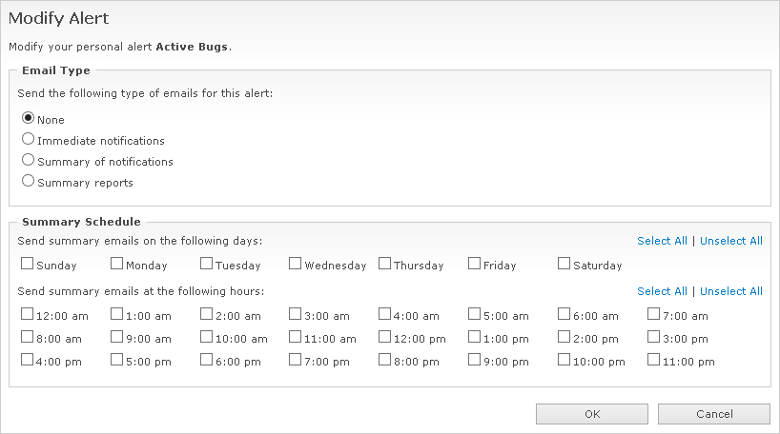Choose Immediate notifications email type
The height and width of the screenshot is (434, 780).
click(x=29, y=140)
